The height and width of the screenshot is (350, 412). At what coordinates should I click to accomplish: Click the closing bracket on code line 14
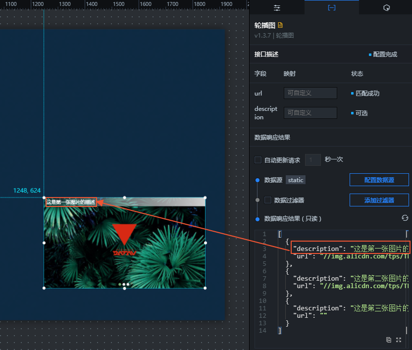[x=280, y=330]
